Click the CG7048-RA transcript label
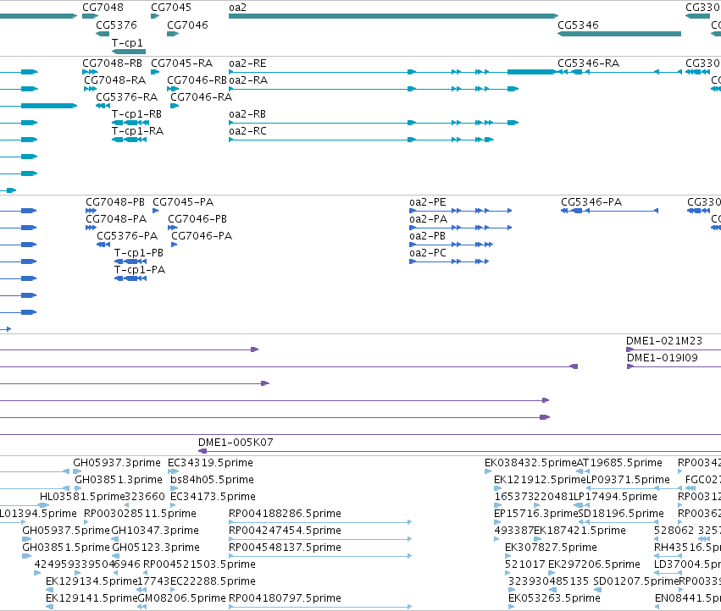Image resolution: width=721 pixels, height=611 pixels. (x=115, y=80)
